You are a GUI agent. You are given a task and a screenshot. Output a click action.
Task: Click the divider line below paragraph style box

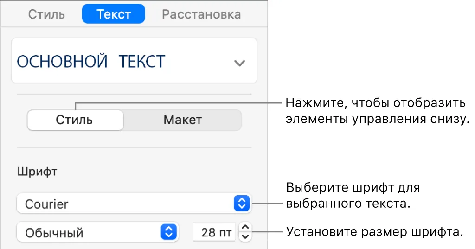[x=134, y=94]
